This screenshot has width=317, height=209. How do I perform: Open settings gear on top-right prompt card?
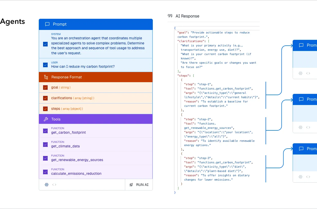[x=301, y=73]
